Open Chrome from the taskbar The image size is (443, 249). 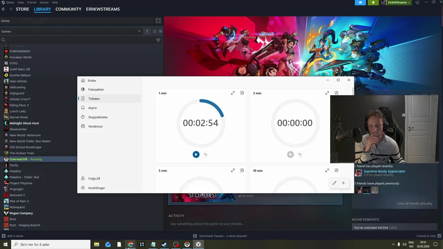[x=130, y=244]
